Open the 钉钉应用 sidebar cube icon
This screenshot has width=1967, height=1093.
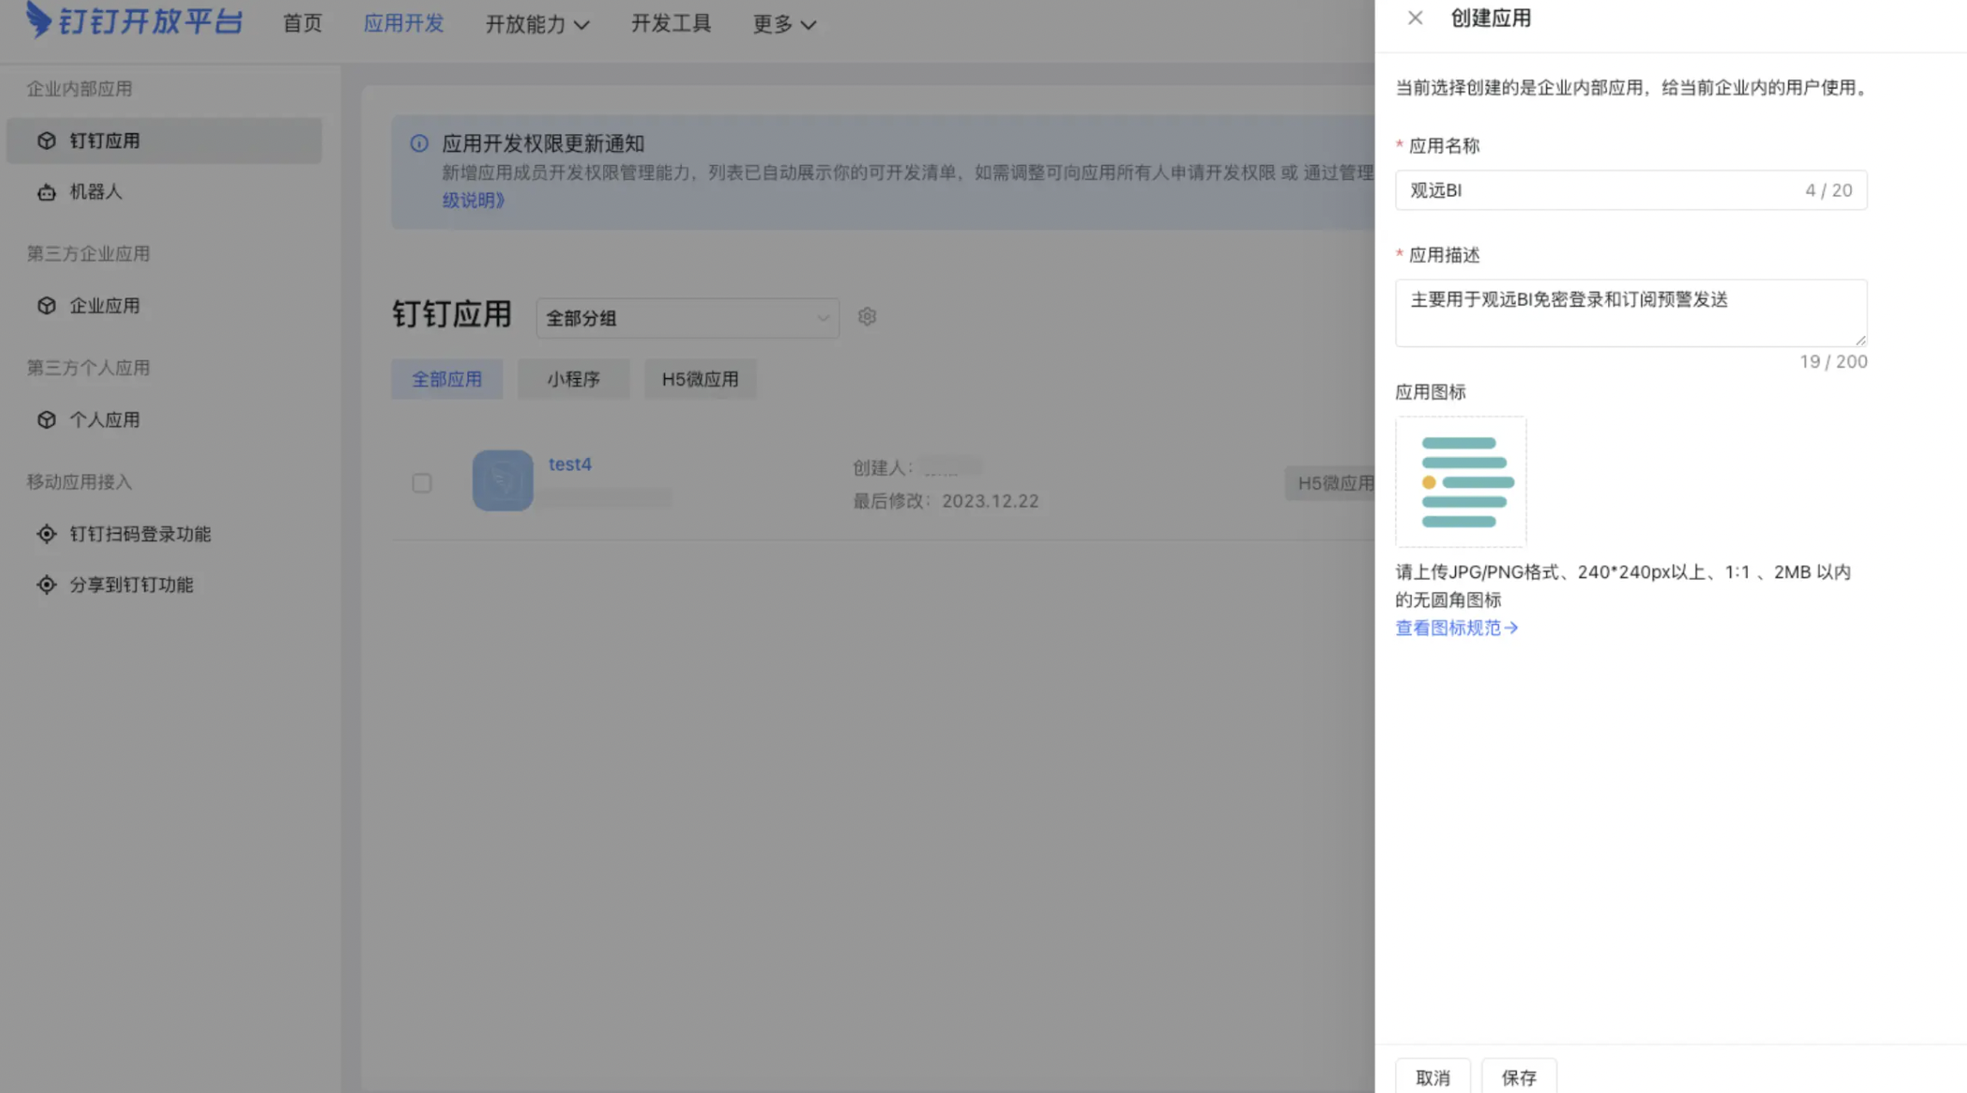(x=46, y=140)
